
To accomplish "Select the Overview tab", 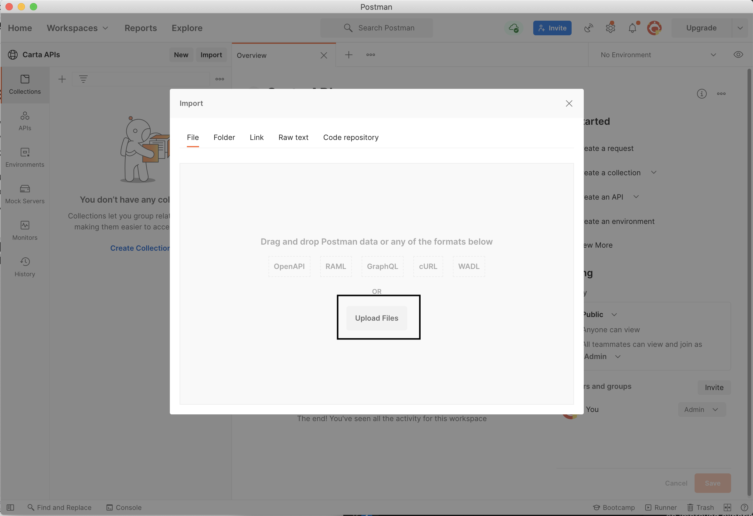I will tap(284, 55).
